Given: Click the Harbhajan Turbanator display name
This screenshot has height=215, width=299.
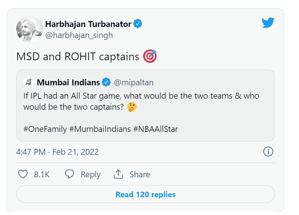Looking at the screenshot, I should click(x=88, y=24).
